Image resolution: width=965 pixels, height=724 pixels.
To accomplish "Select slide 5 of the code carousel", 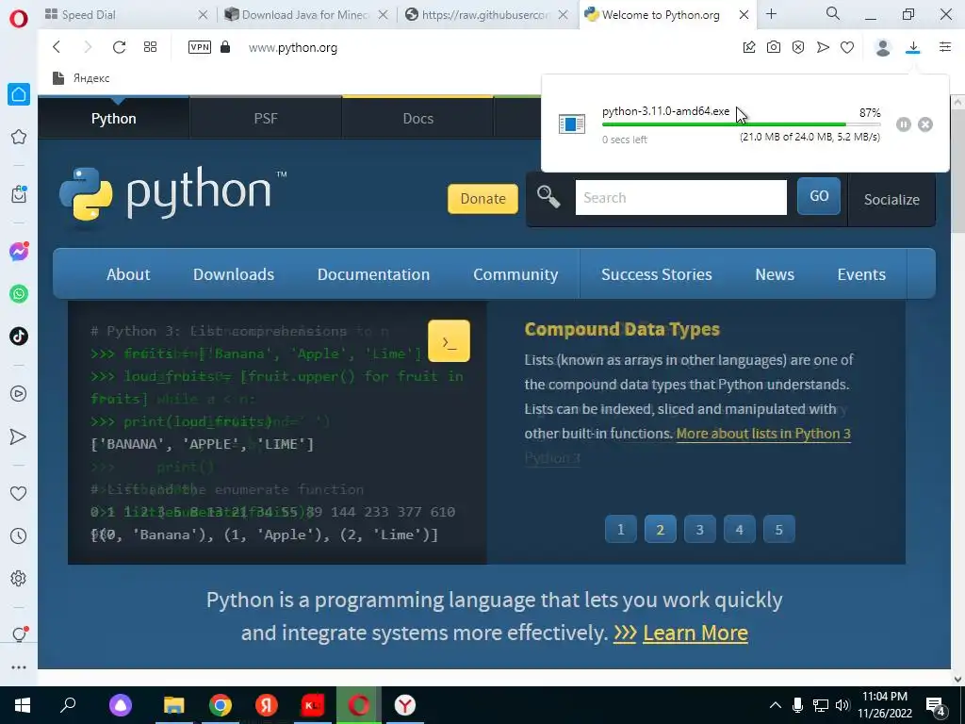I will point(778,530).
